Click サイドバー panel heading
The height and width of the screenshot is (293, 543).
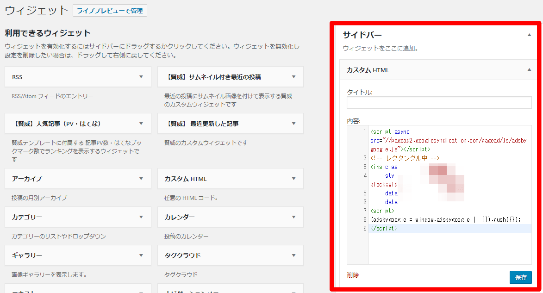(362, 35)
